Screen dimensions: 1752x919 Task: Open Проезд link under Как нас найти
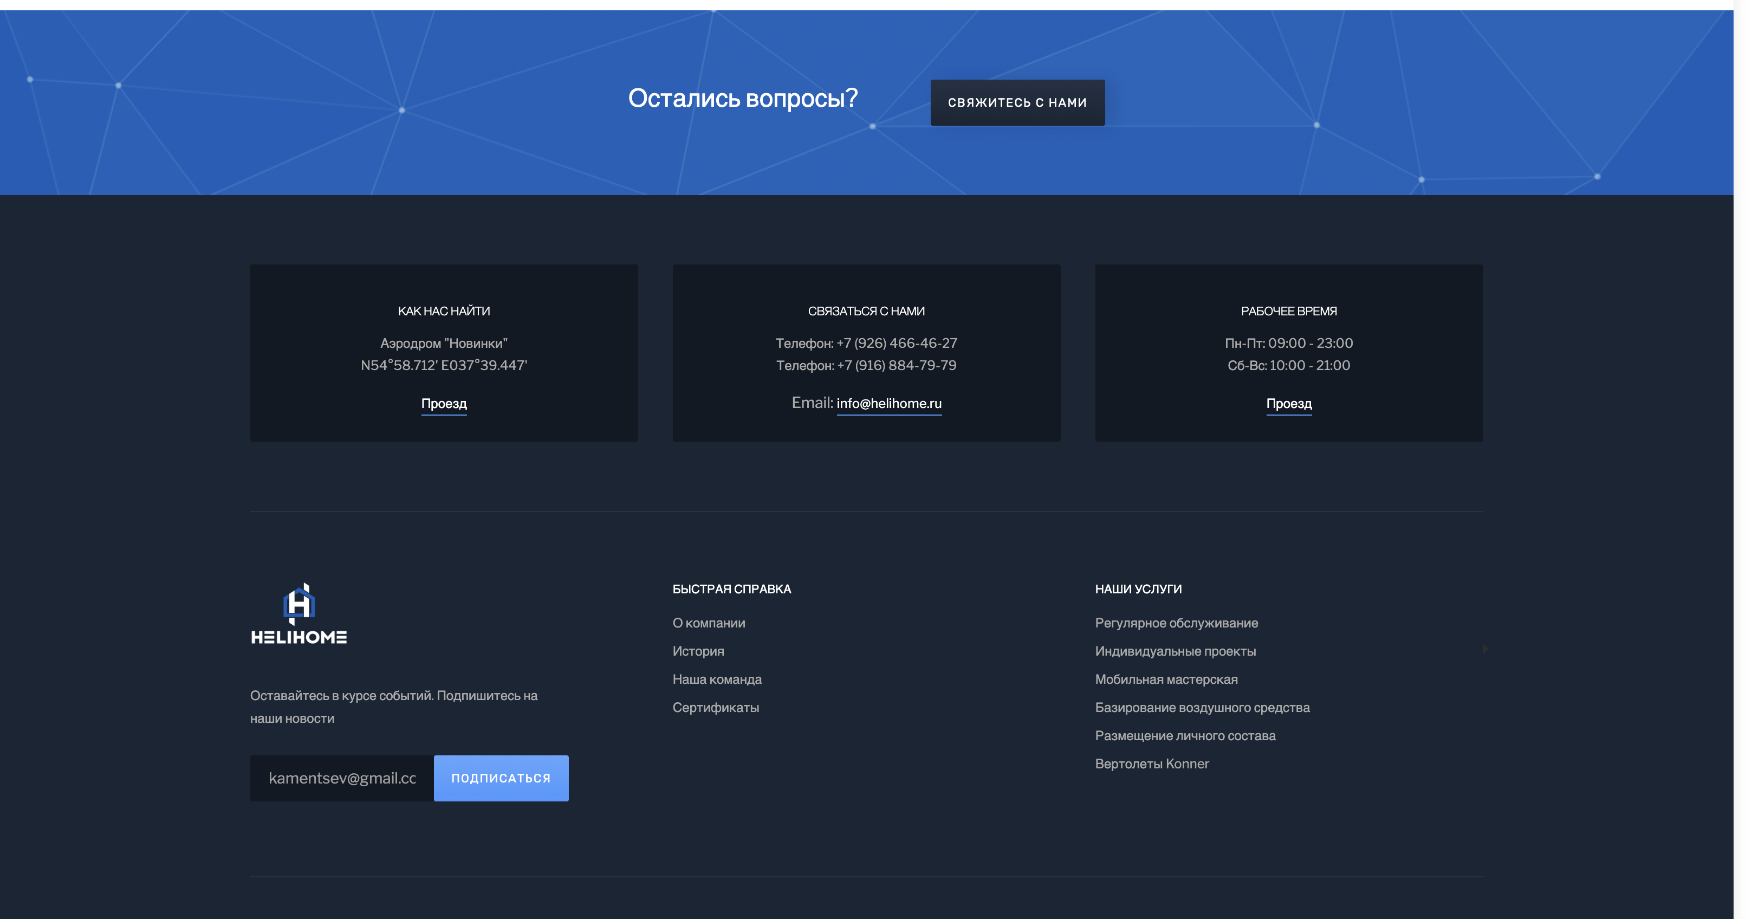(x=444, y=403)
